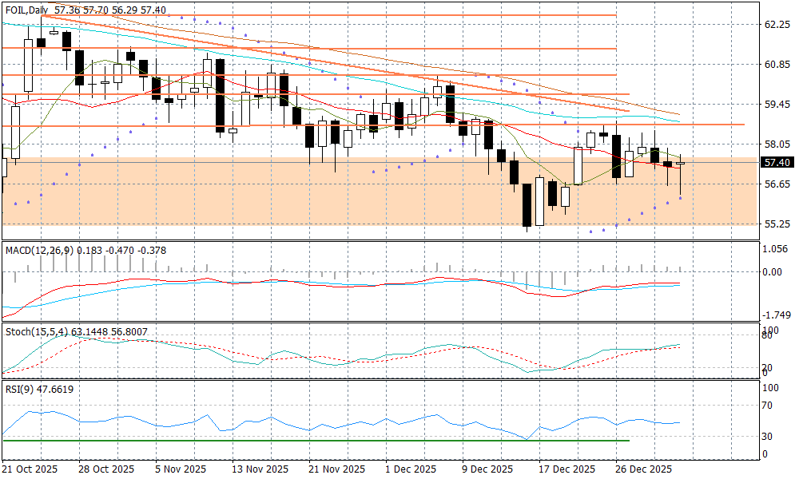799x479 pixels.
Task: Pick the 13 Nov 2025 date label
Action: [x=260, y=469]
